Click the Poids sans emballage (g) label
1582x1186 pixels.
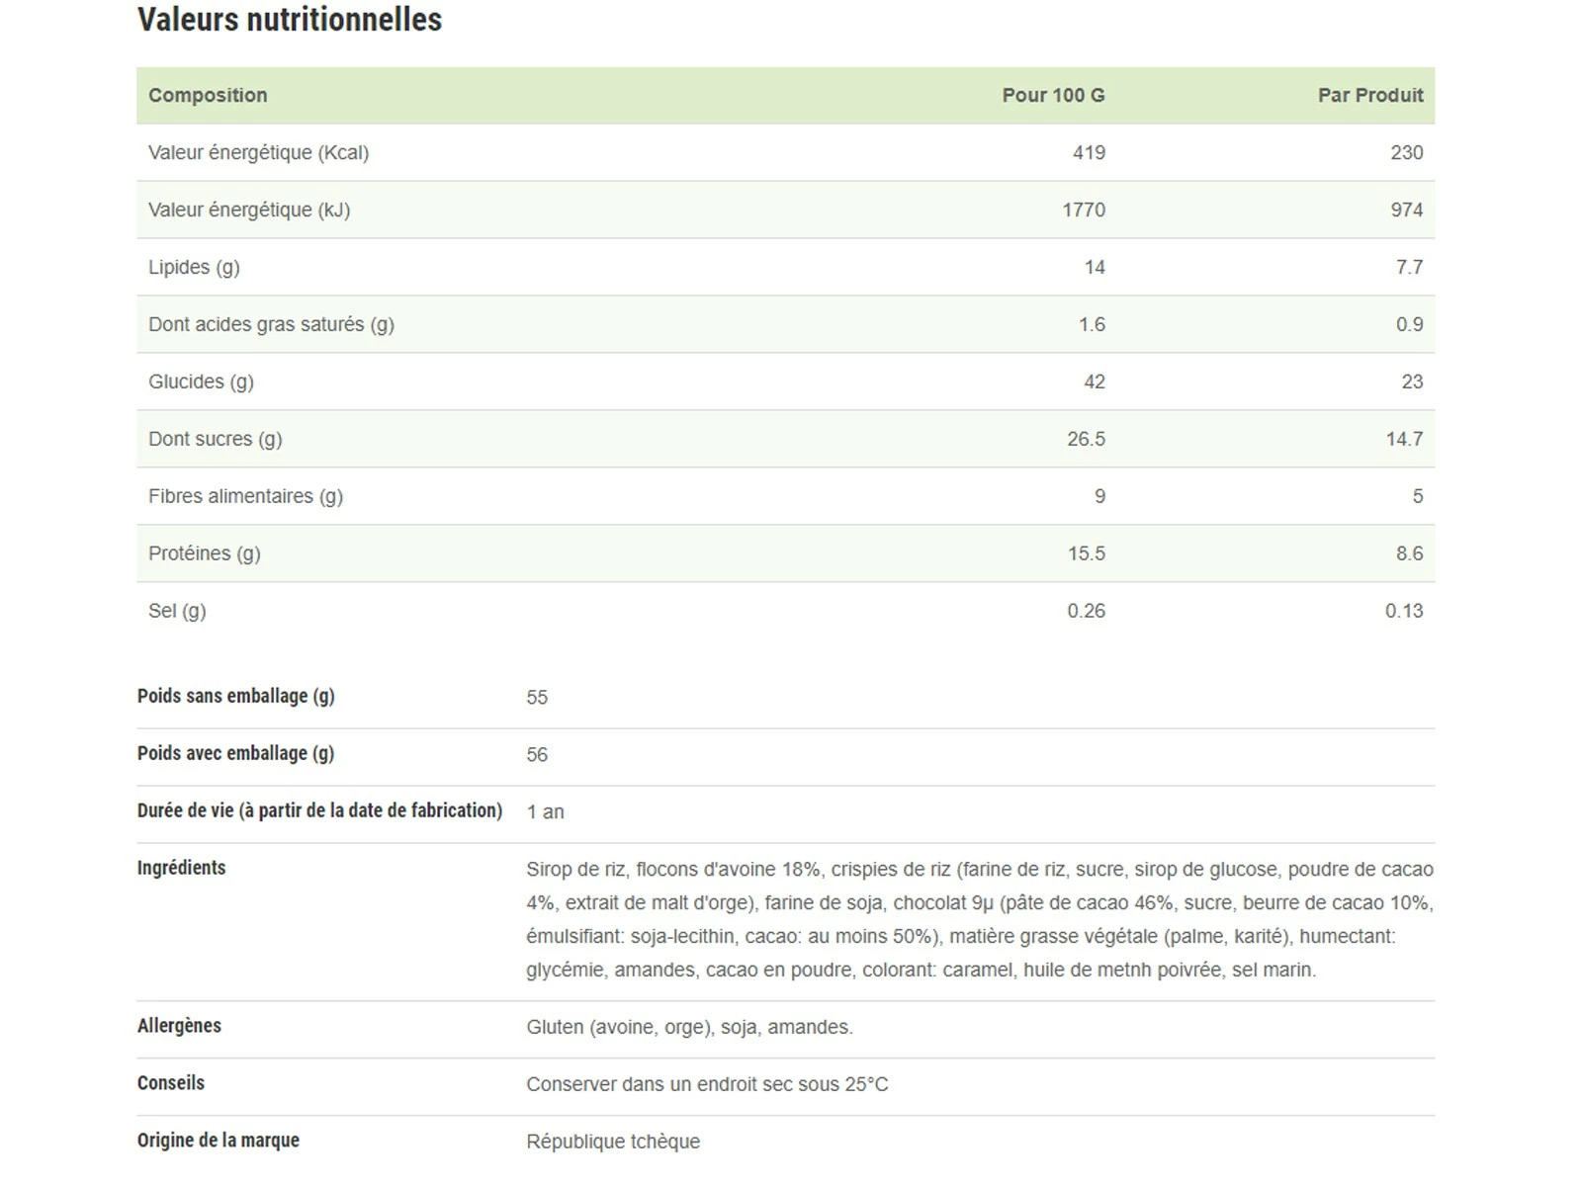coord(235,696)
